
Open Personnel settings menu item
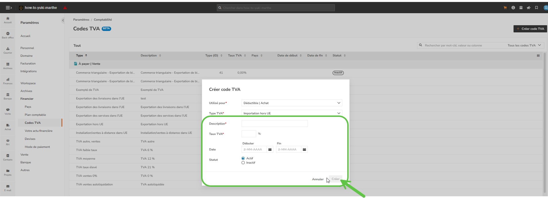(x=27, y=48)
